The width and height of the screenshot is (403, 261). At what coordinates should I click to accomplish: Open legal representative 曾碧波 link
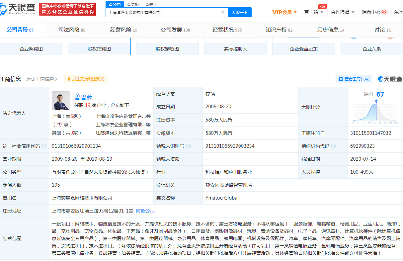coord(83,97)
